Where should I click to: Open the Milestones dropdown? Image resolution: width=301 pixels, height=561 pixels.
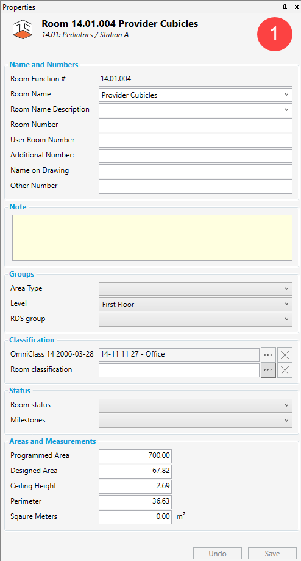[196, 421]
